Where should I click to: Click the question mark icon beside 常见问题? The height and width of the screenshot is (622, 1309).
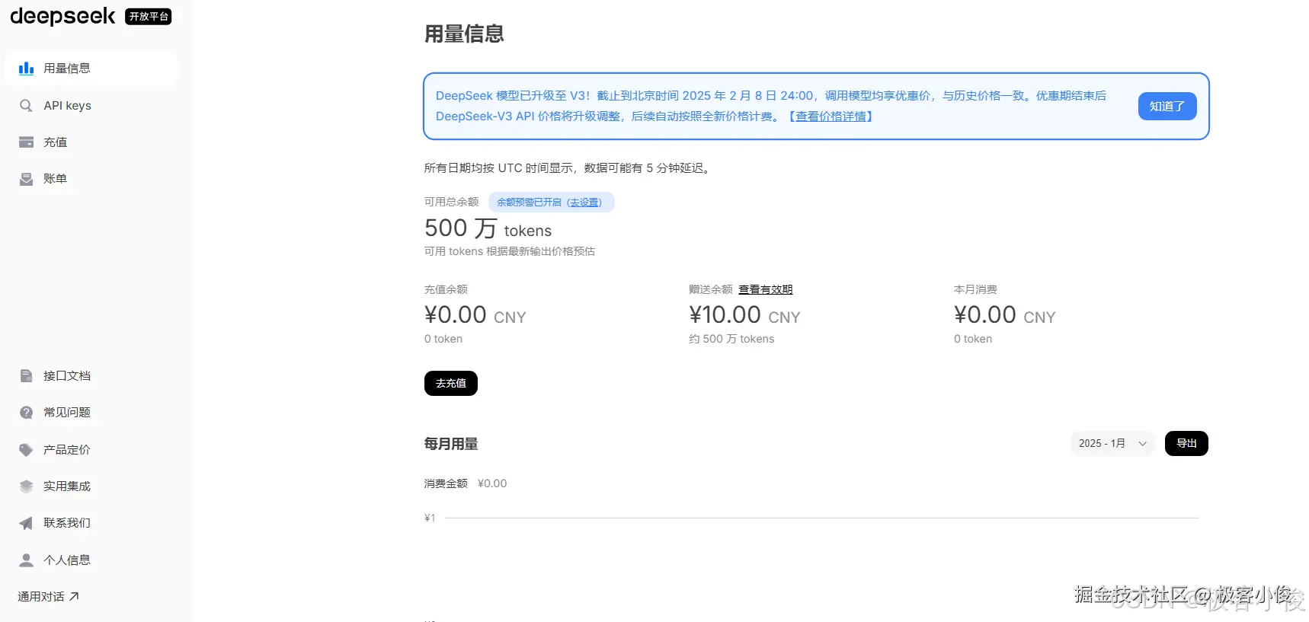pos(26,413)
